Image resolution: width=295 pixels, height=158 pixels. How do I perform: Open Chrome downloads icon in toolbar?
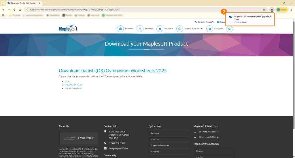coord(272,9)
